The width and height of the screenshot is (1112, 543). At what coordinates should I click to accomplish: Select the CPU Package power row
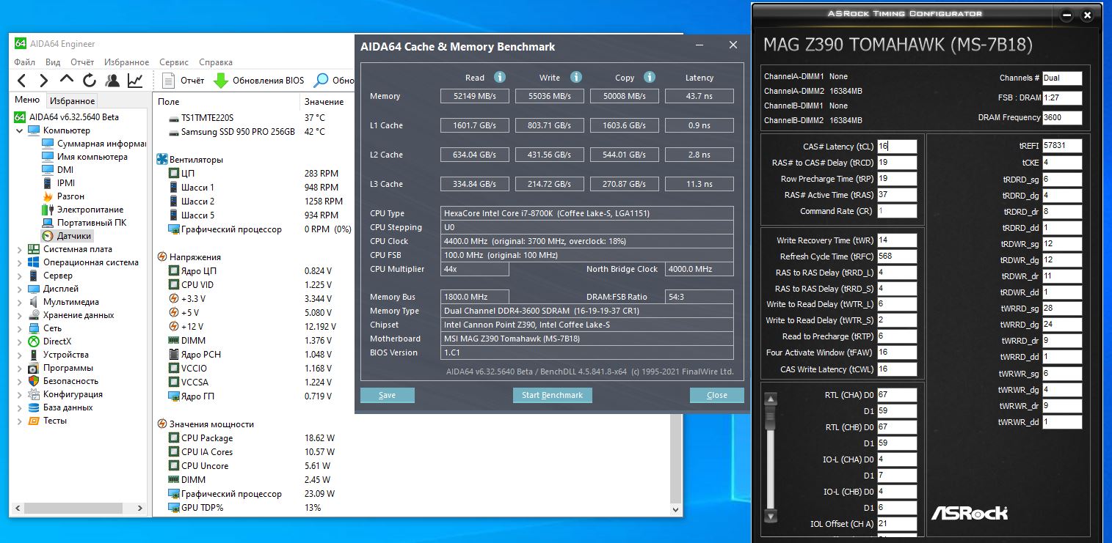click(252, 438)
